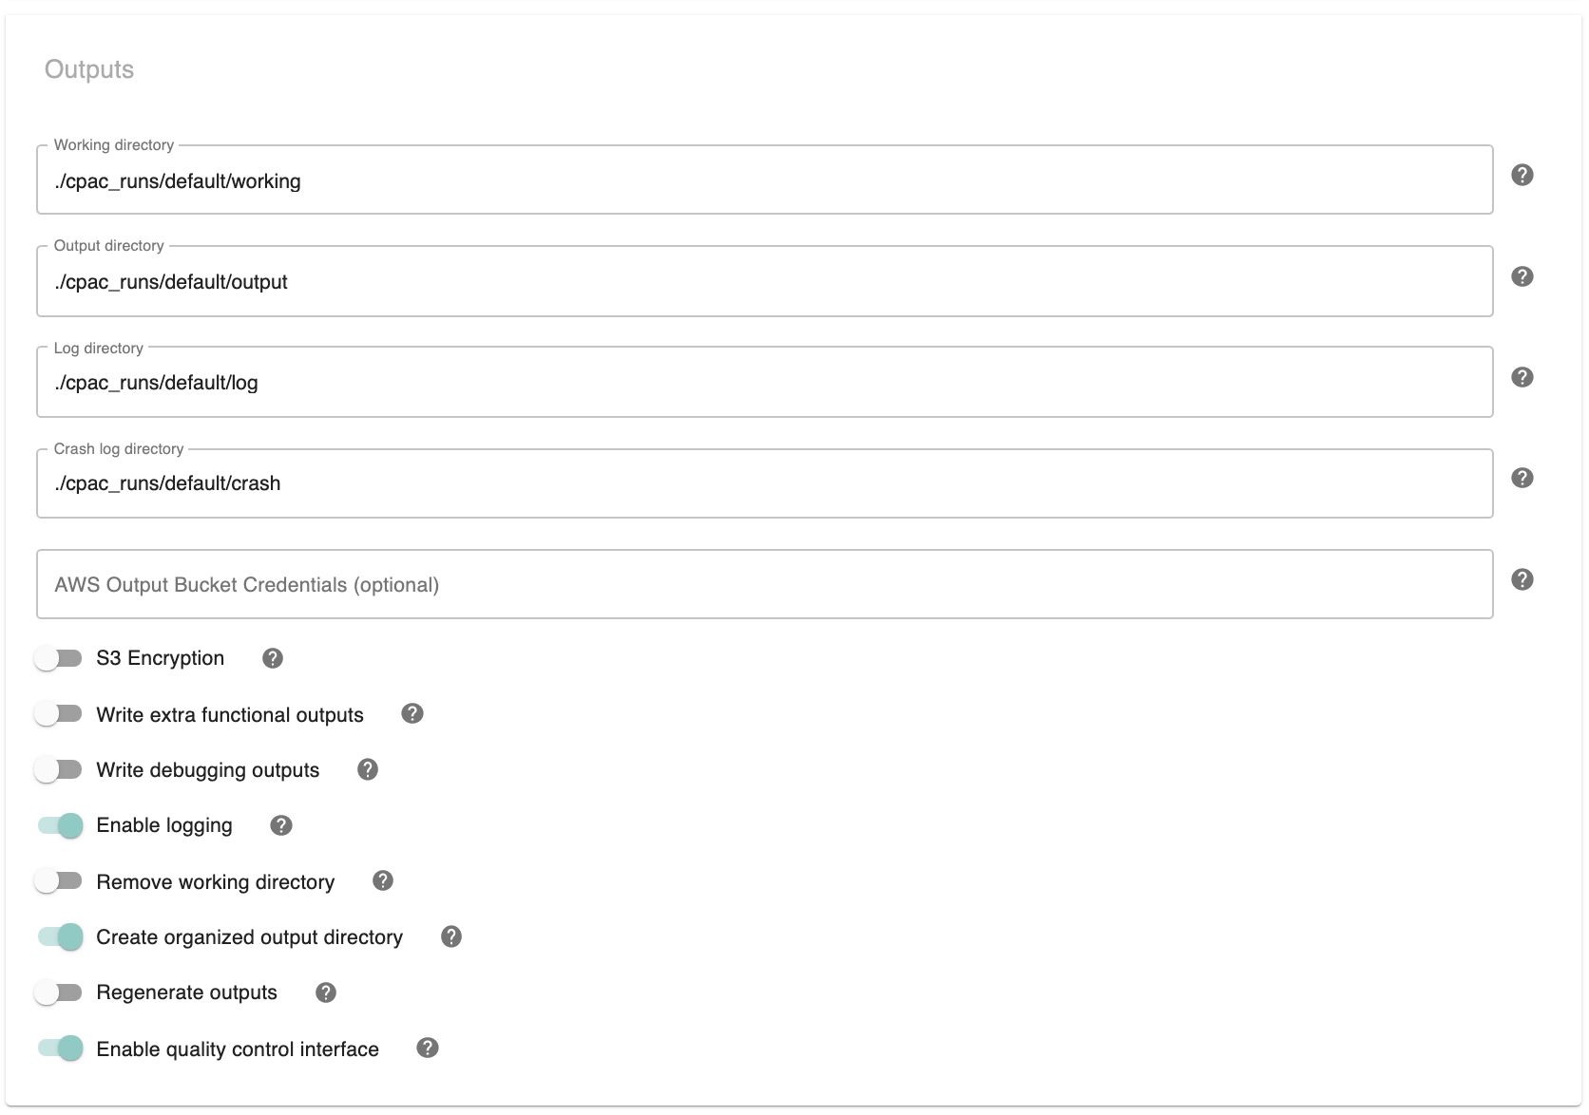Open help beside Write debugging outputs
This screenshot has height=1115, width=1589.
(x=368, y=769)
